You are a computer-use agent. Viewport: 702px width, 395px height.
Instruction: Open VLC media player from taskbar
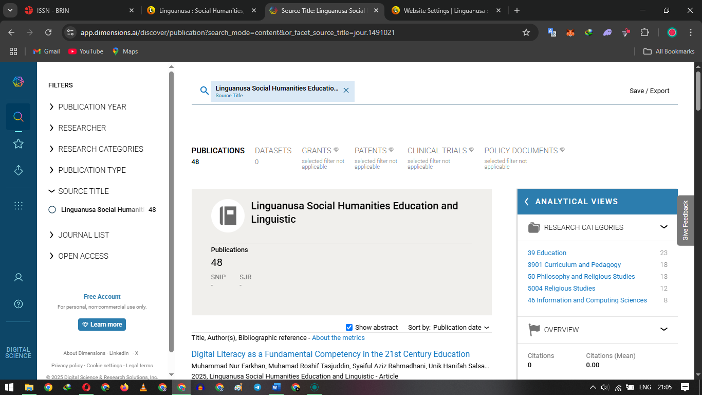[x=143, y=387]
